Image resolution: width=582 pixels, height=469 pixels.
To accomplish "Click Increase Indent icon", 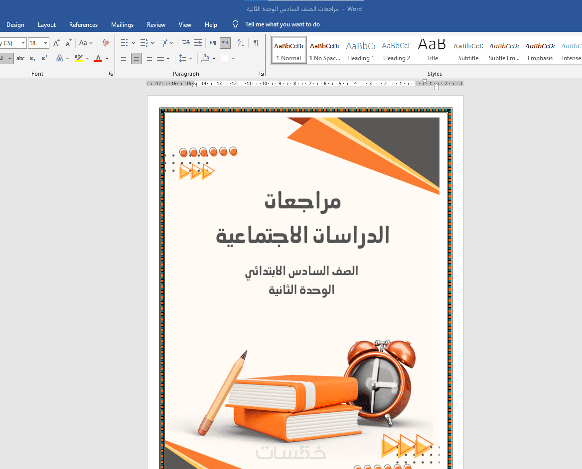I will point(198,43).
